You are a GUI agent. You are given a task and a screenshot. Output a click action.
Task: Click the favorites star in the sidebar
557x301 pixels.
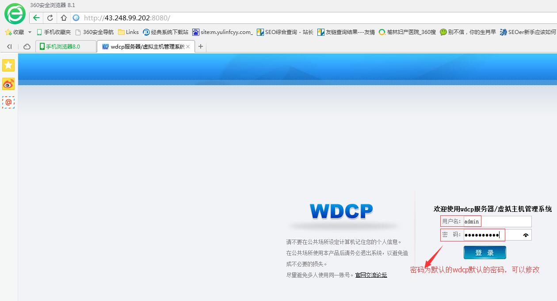coord(8,65)
